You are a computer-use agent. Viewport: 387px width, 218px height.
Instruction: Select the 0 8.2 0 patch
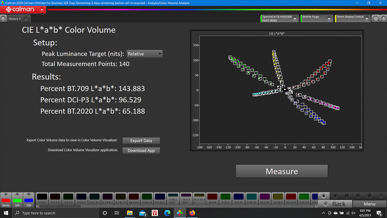tap(68, 198)
